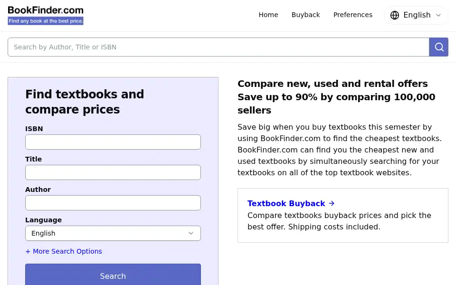Go to the Buyback page
The image size is (456, 285).
[x=305, y=15]
